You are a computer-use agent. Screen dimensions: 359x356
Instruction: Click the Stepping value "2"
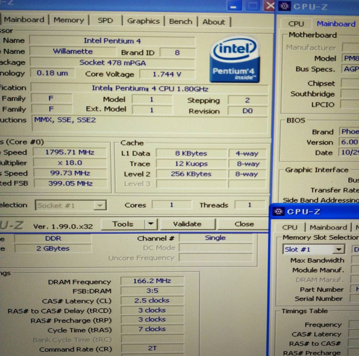coord(247,100)
